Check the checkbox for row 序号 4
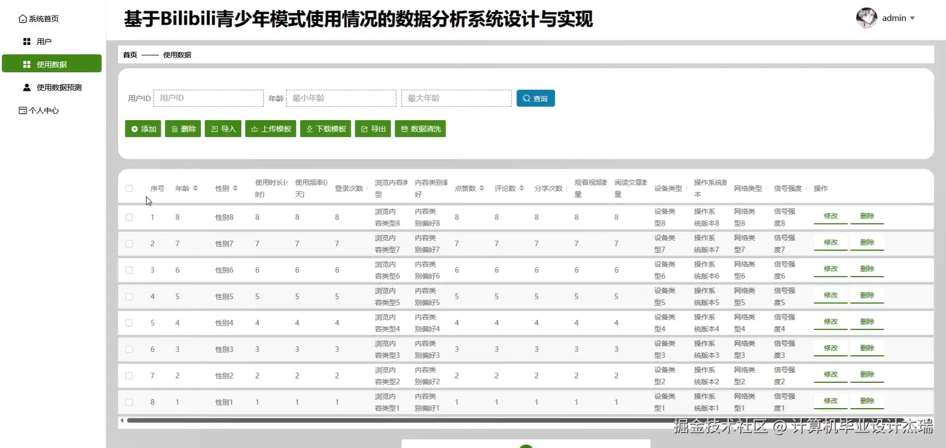946x448 pixels. click(129, 296)
